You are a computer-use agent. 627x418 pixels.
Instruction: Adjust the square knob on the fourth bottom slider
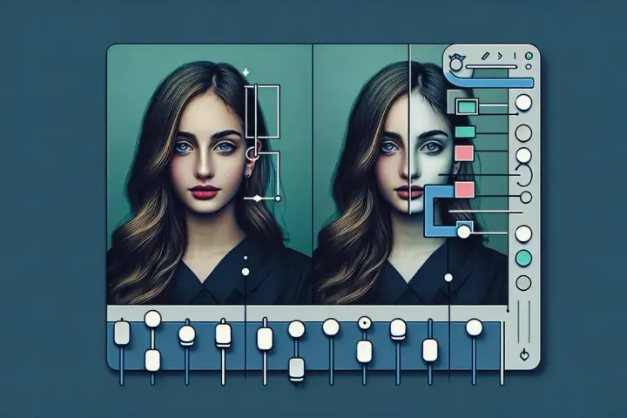[x=223, y=334]
